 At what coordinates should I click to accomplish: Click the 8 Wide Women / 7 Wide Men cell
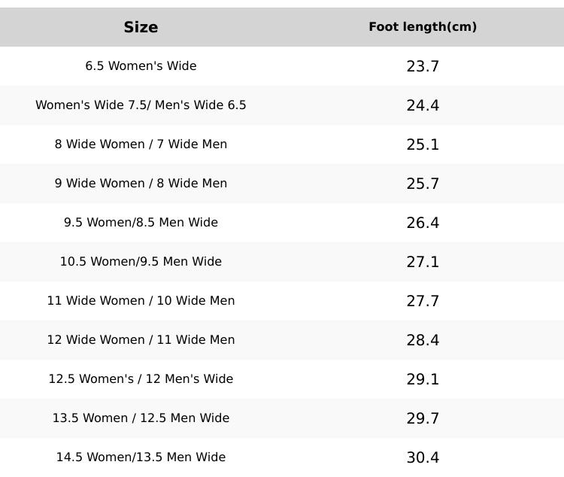pyautogui.click(x=141, y=144)
